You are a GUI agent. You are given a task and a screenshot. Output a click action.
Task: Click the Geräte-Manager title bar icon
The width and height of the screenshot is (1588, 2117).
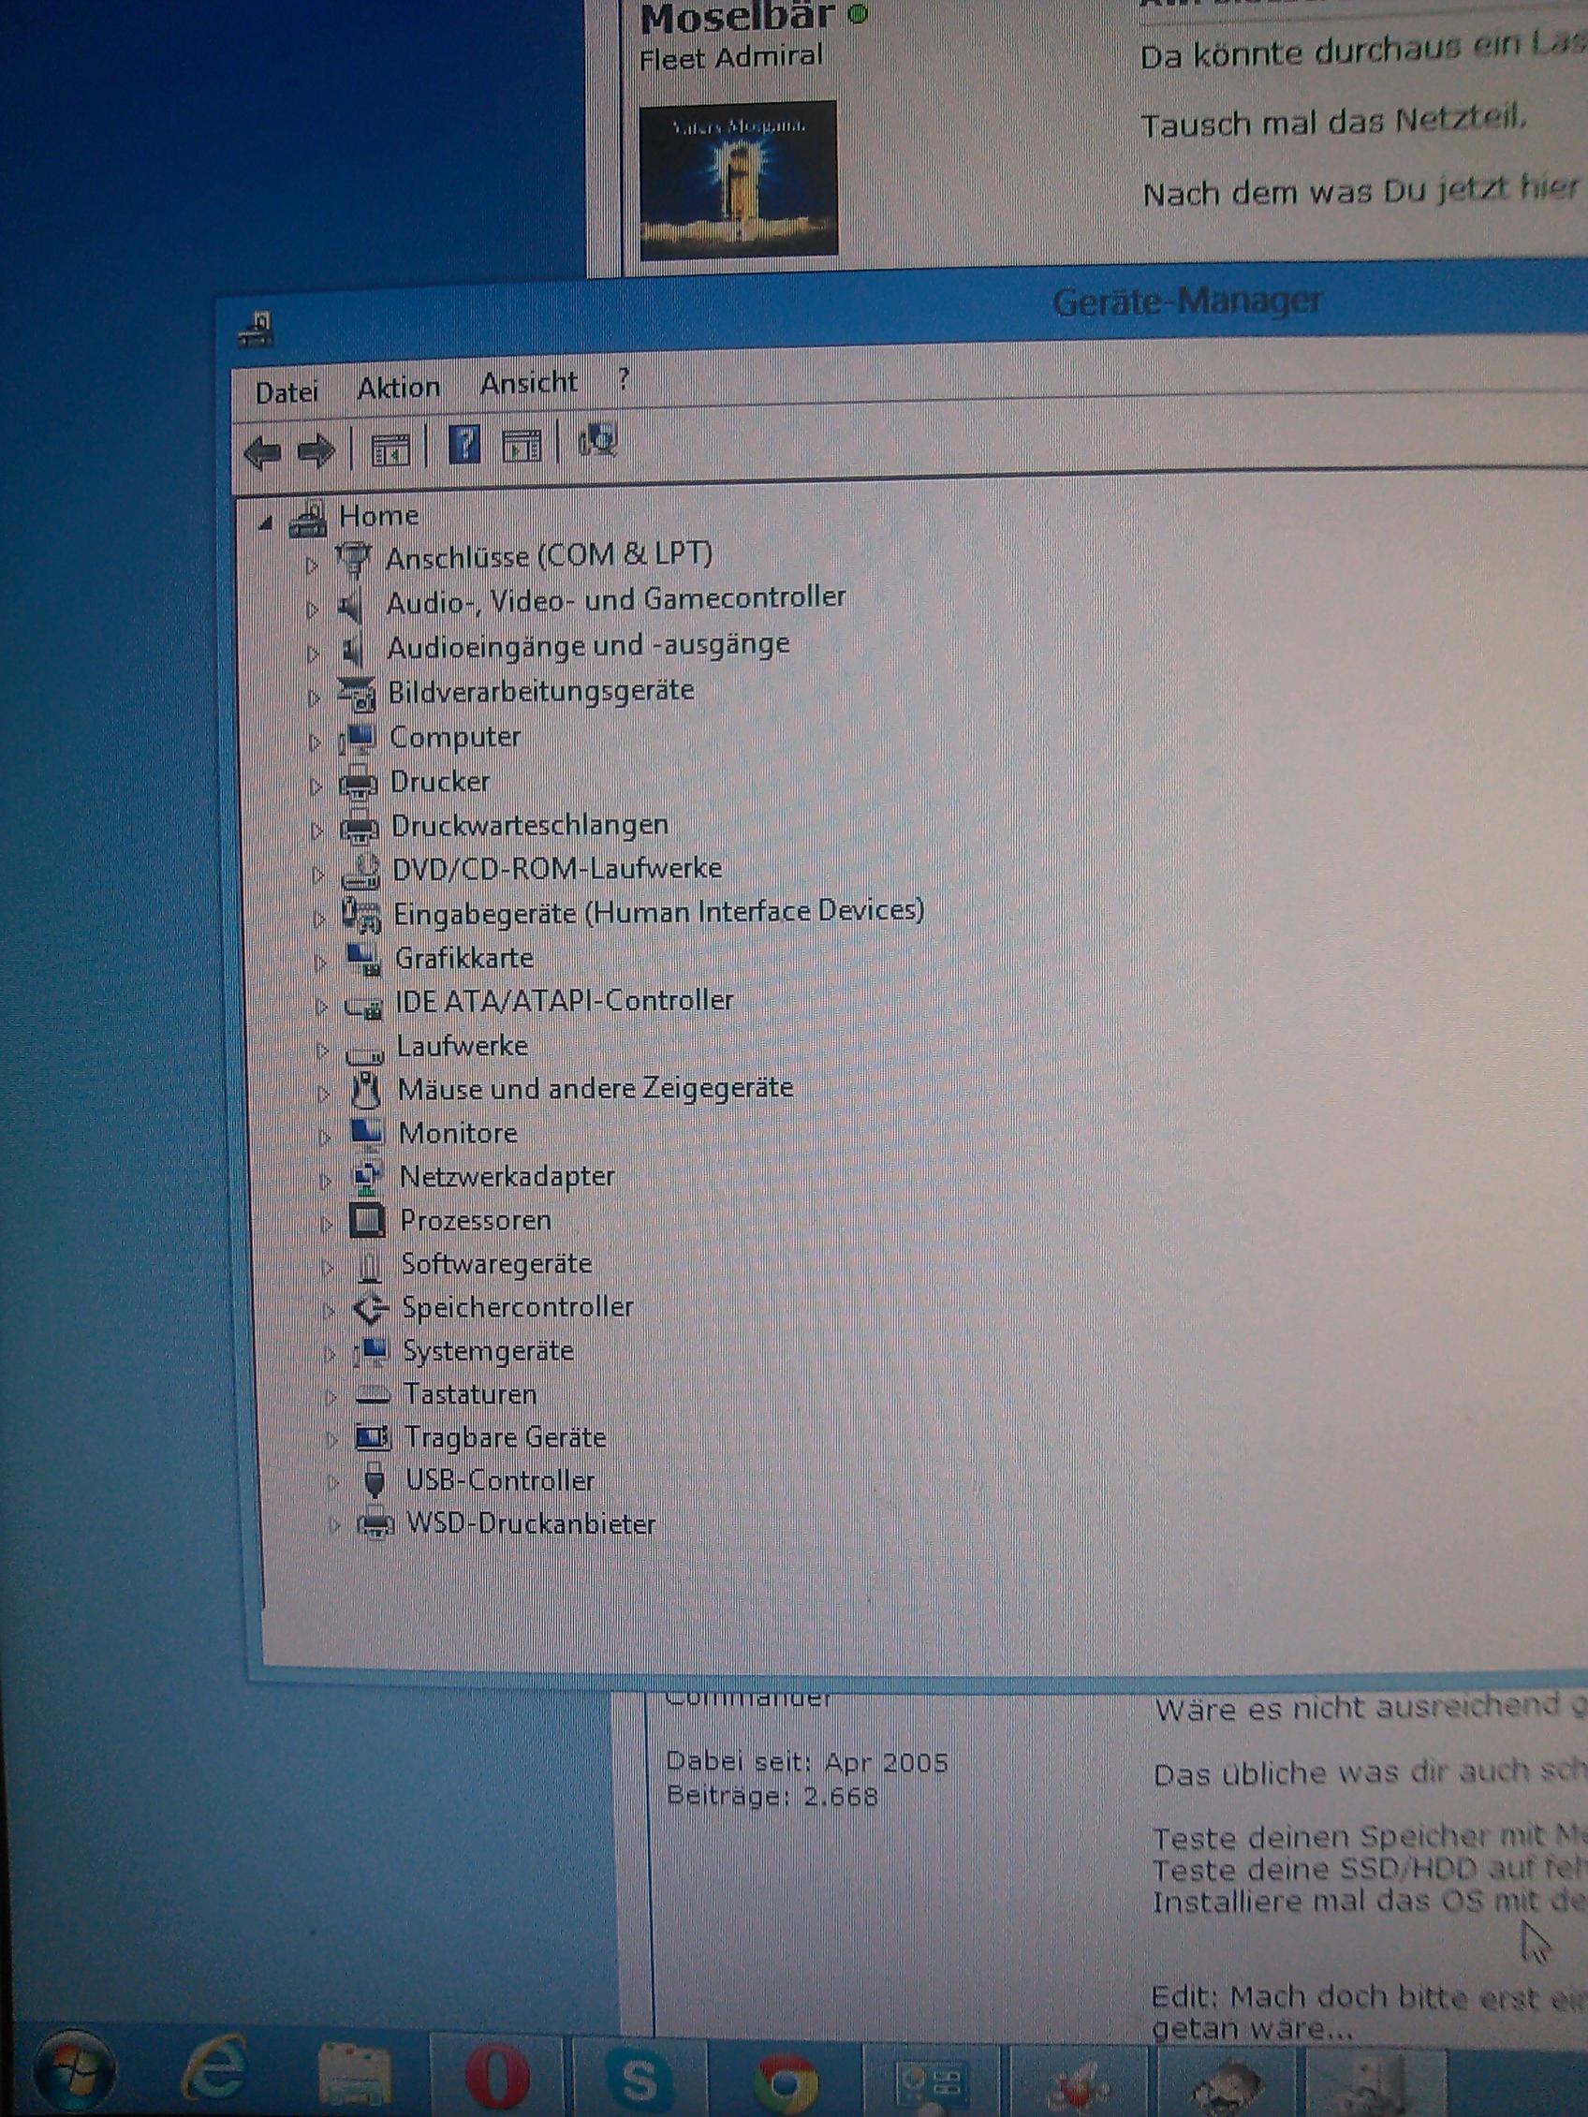[x=257, y=331]
